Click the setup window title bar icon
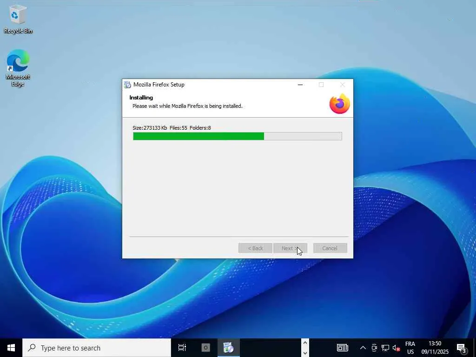The height and width of the screenshot is (357, 476). point(127,85)
